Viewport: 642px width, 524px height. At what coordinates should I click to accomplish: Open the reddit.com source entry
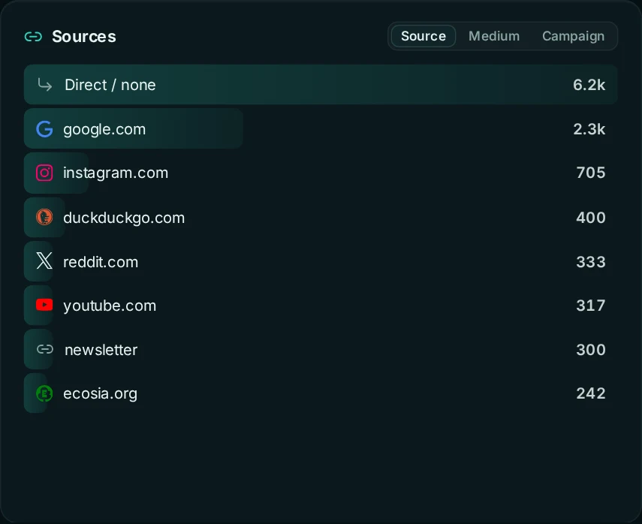(x=321, y=261)
